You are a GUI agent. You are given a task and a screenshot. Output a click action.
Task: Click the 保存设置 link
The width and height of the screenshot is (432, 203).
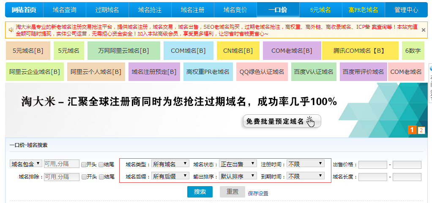click(x=258, y=194)
